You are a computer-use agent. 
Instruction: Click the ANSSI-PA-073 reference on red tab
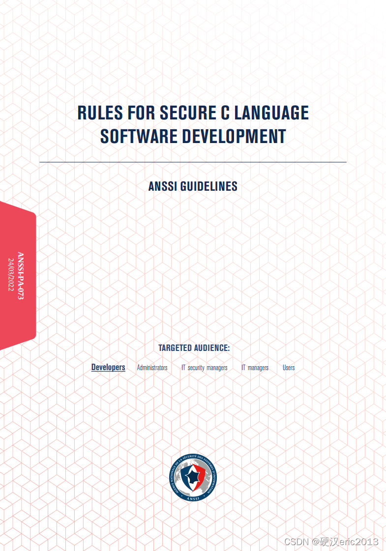pyautogui.click(x=21, y=275)
